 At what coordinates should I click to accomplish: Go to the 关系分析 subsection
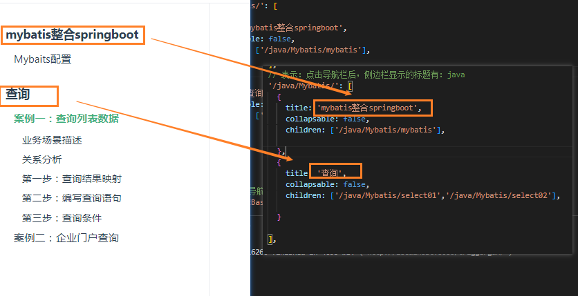pyautogui.click(x=41, y=159)
